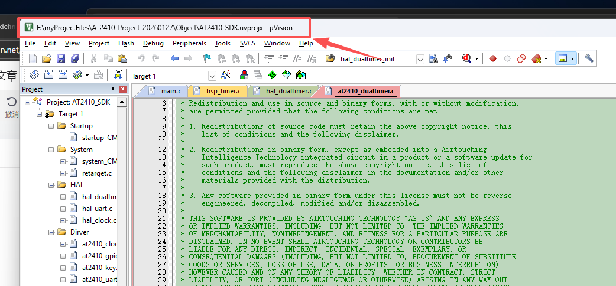Select the System folder in project tree
The width and height of the screenshot is (616, 286).
coord(82,149)
